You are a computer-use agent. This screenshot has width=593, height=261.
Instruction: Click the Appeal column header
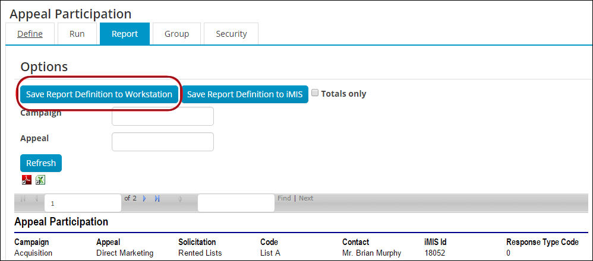click(108, 242)
